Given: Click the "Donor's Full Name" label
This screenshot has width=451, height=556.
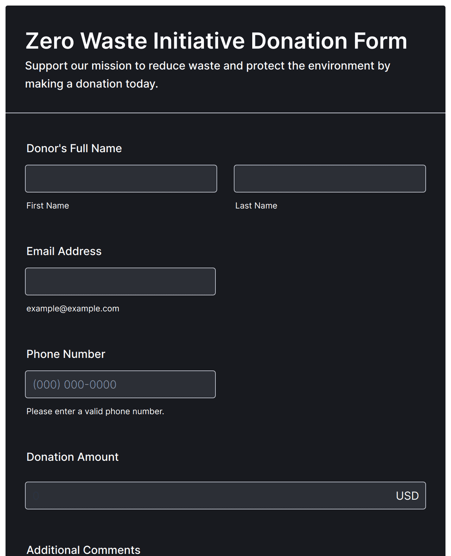Looking at the screenshot, I should tap(74, 148).
